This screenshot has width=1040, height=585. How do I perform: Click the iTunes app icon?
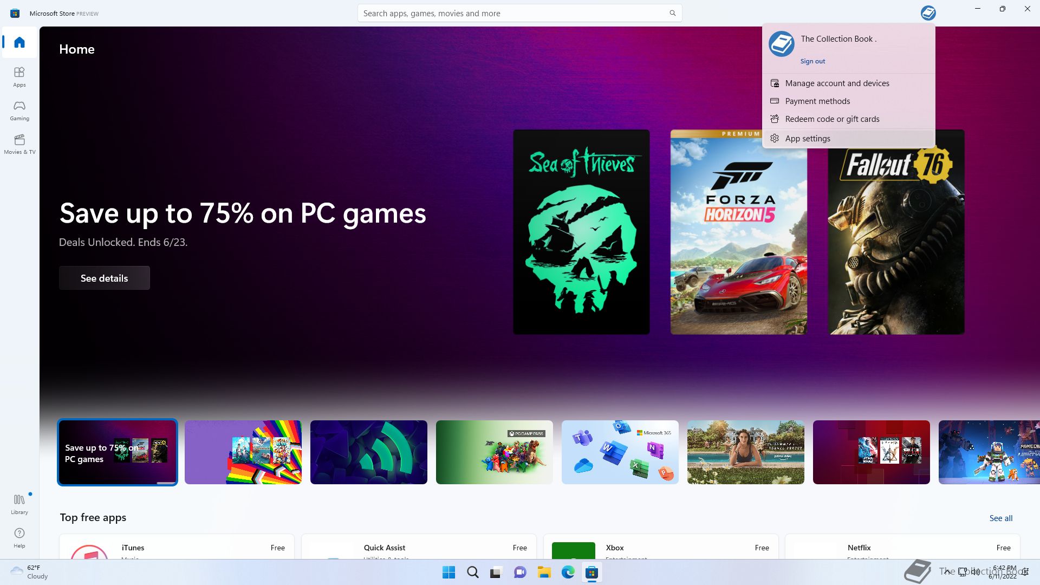tap(89, 552)
